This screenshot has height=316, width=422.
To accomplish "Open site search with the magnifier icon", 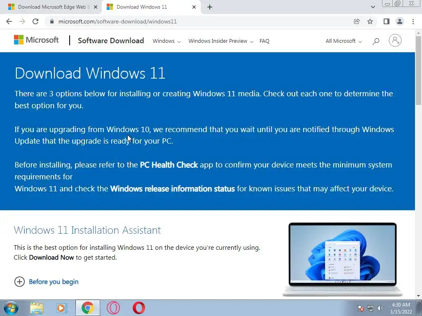I will pos(376,41).
